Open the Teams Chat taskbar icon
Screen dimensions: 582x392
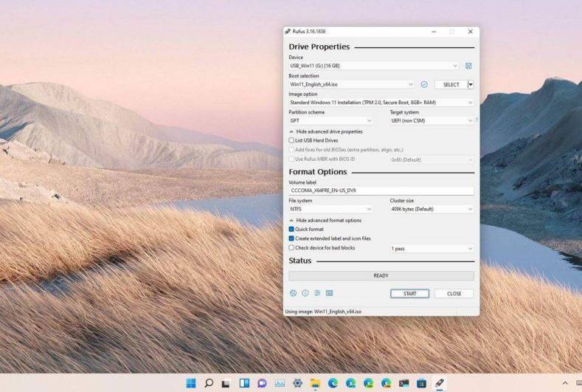pyautogui.click(x=262, y=383)
